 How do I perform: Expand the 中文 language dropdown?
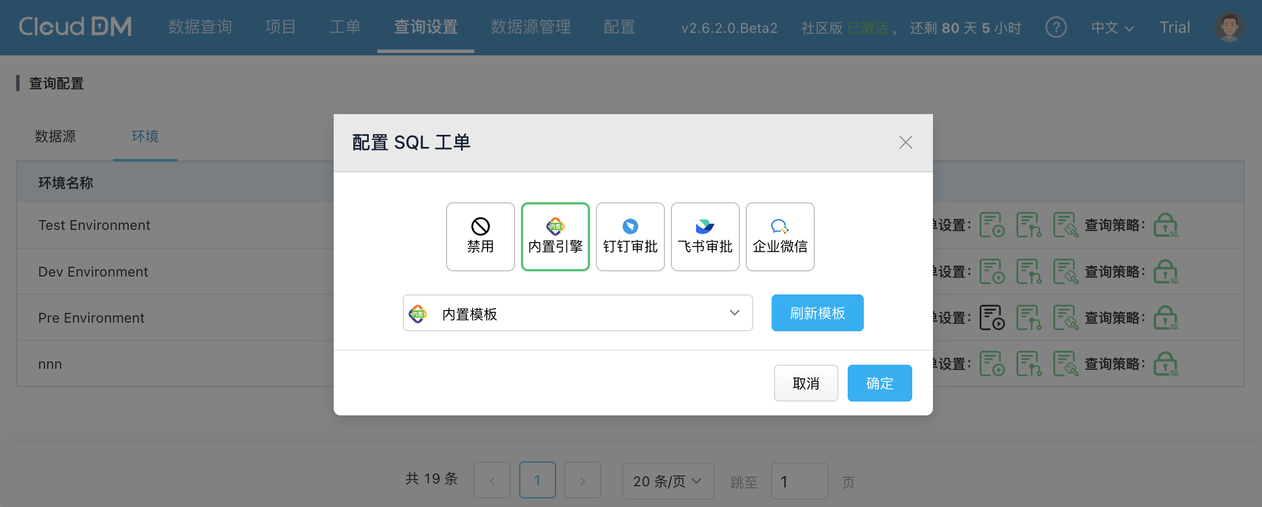tap(1112, 28)
